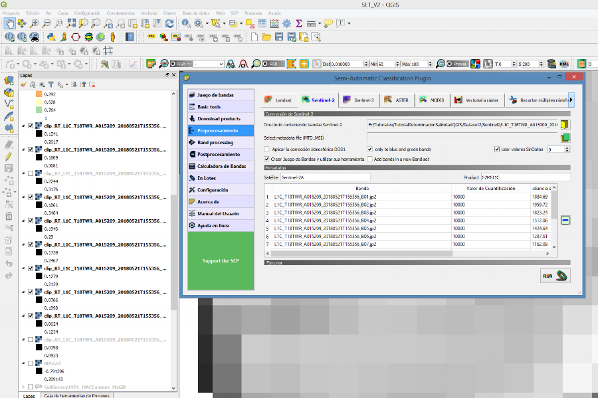Click the orange plus ROI icon

point(304,64)
